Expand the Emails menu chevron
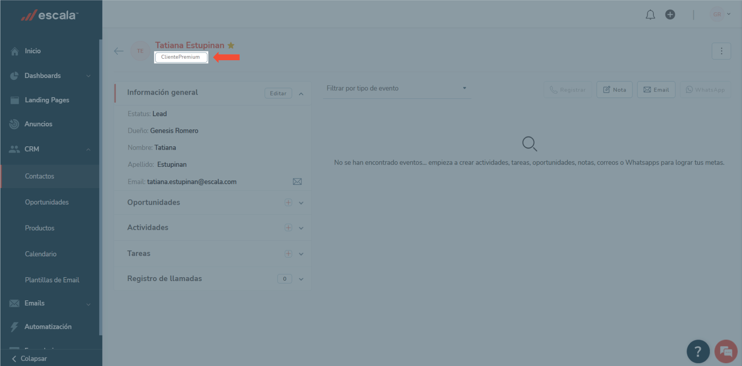 88,304
